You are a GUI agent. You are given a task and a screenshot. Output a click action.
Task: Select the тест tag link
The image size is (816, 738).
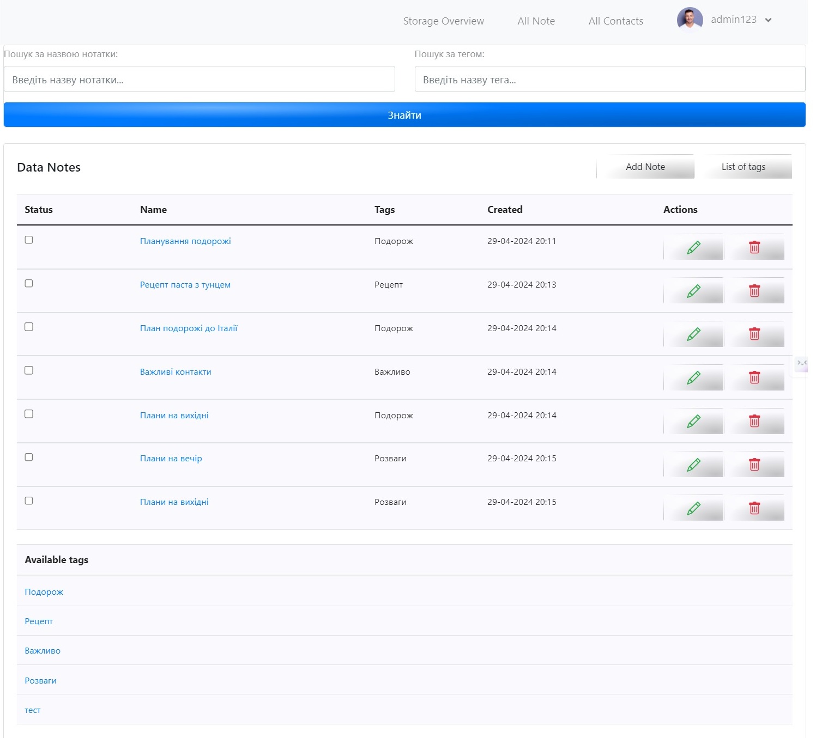pos(33,710)
